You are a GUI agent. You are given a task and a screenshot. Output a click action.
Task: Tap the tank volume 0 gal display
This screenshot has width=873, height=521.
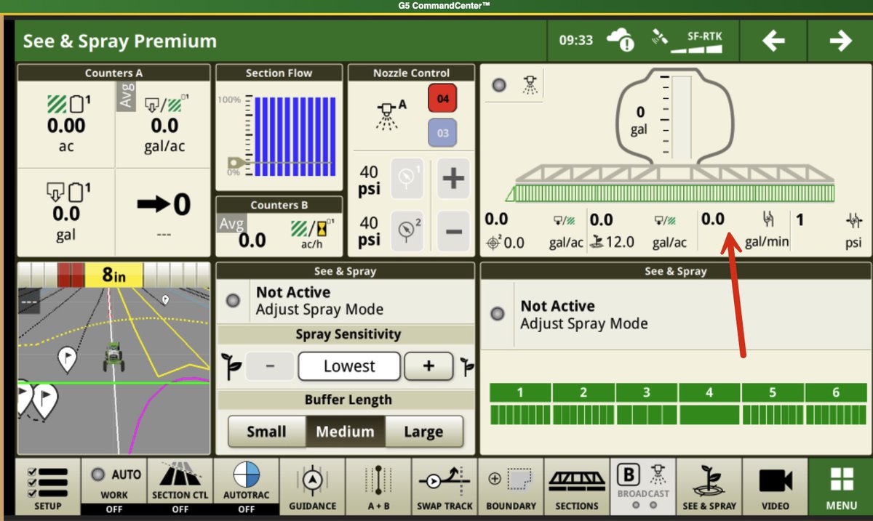tap(639, 121)
